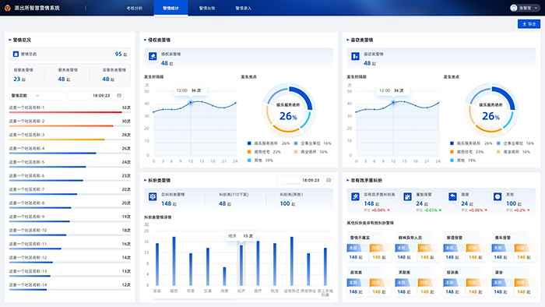Click the 纠纷类警情 summary icon
Image resolution: width=545 pixels, height=307 pixels.
[153, 197]
